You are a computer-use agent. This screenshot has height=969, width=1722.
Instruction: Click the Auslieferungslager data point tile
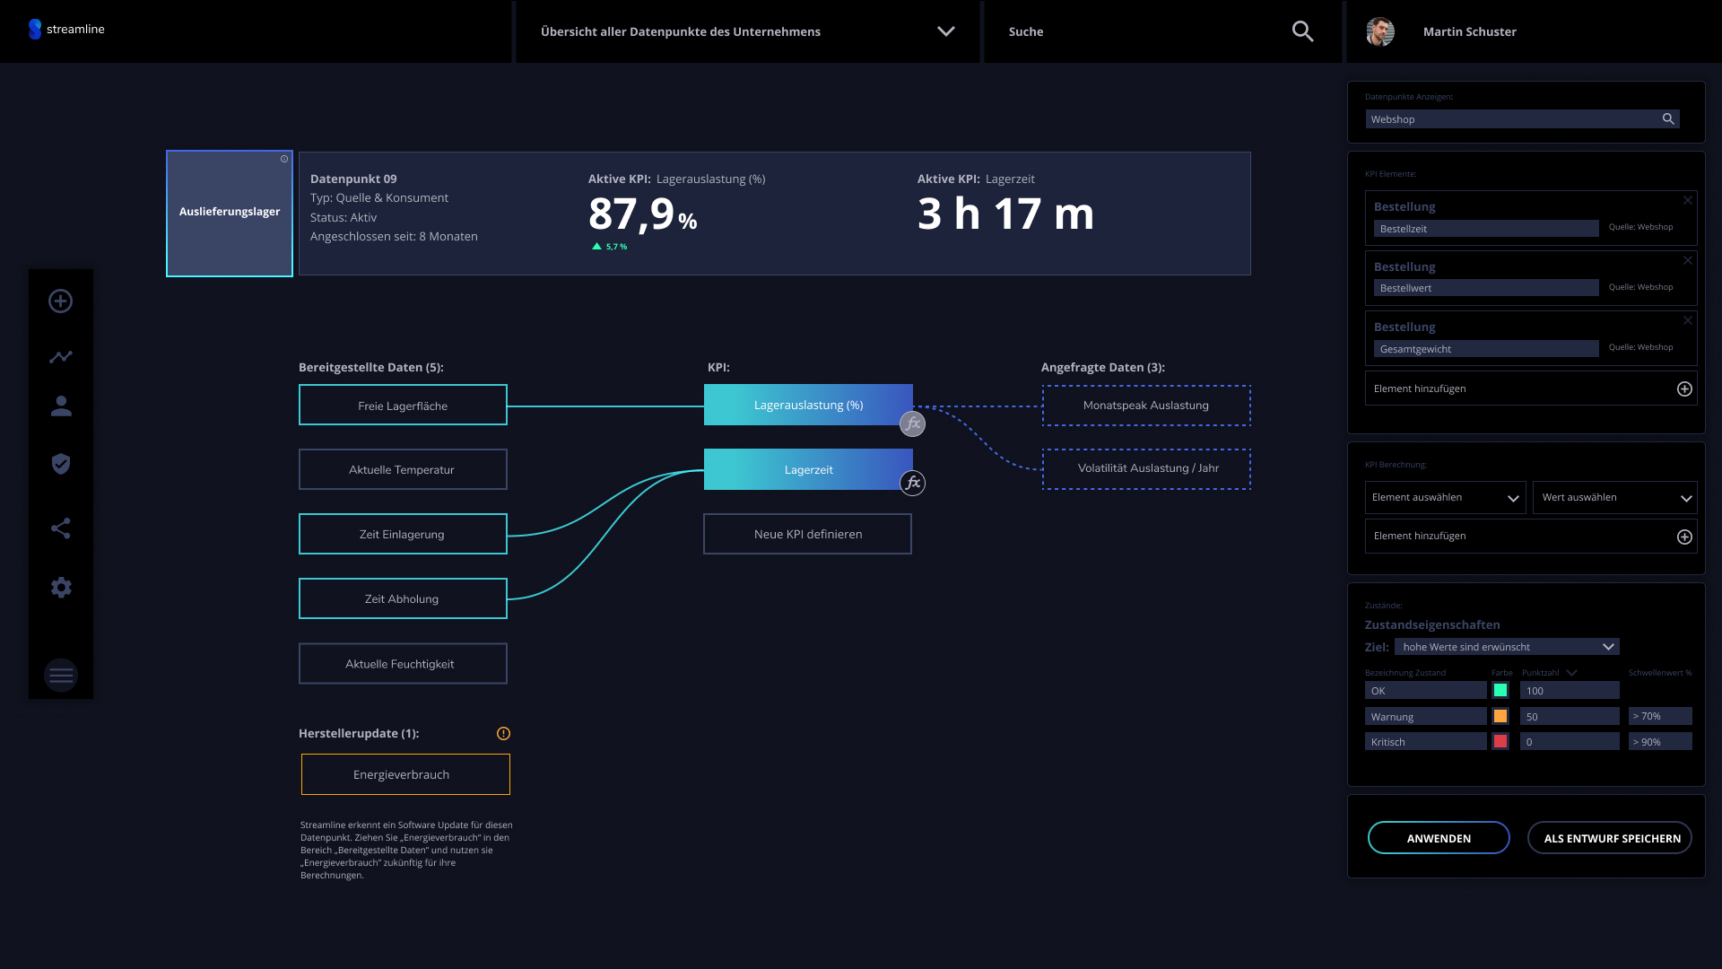[230, 214]
